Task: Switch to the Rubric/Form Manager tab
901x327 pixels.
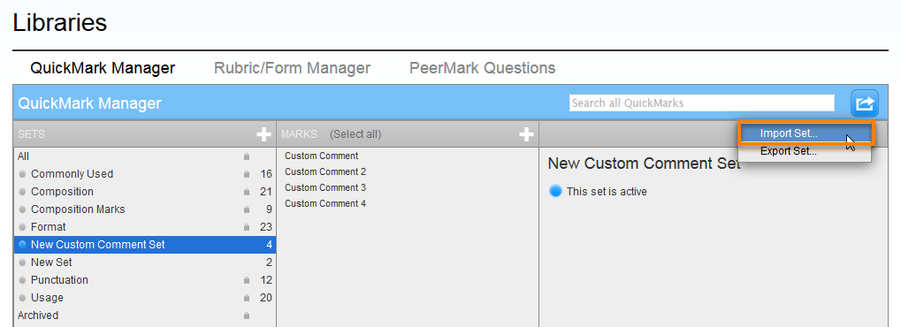Action: (292, 68)
